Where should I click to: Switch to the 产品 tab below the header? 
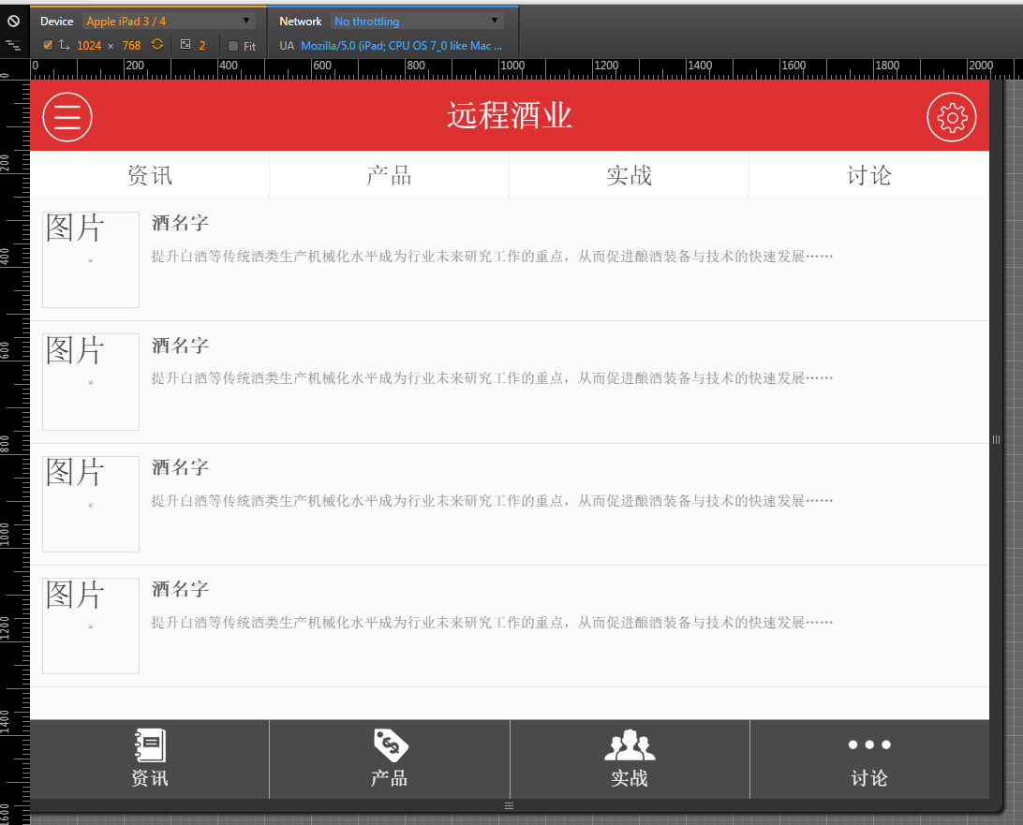pyautogui.click(x=389, y=174)
